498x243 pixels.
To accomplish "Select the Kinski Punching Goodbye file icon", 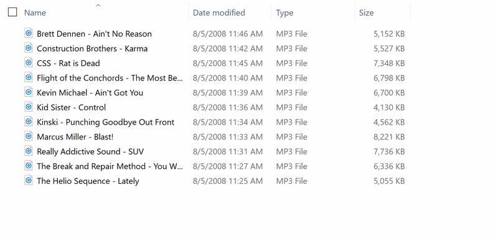I will 29,121.
